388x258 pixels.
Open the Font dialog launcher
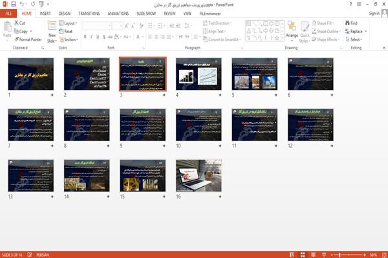(144, 48)
